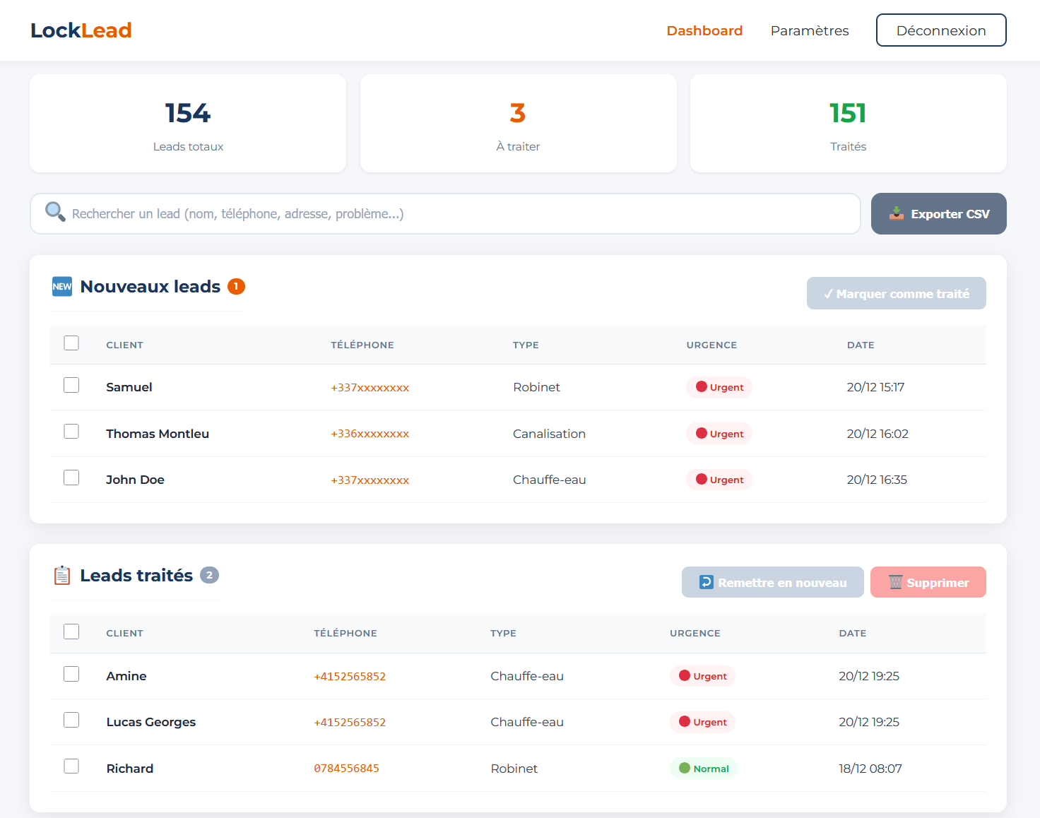Image resolution: width=1040 pixels, height=818 pixels.
Task: Click Remettre en nouveau button
Action: [773, 582]
